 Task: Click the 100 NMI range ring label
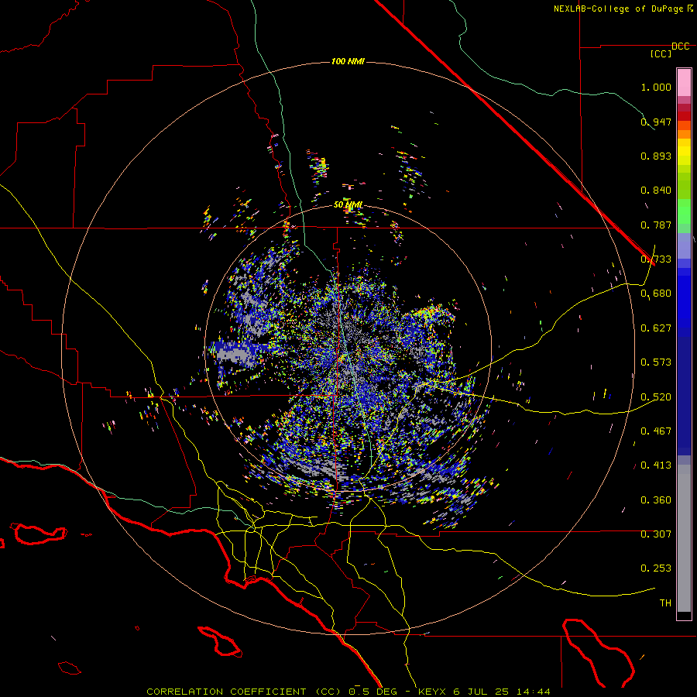tap(348, 61)
